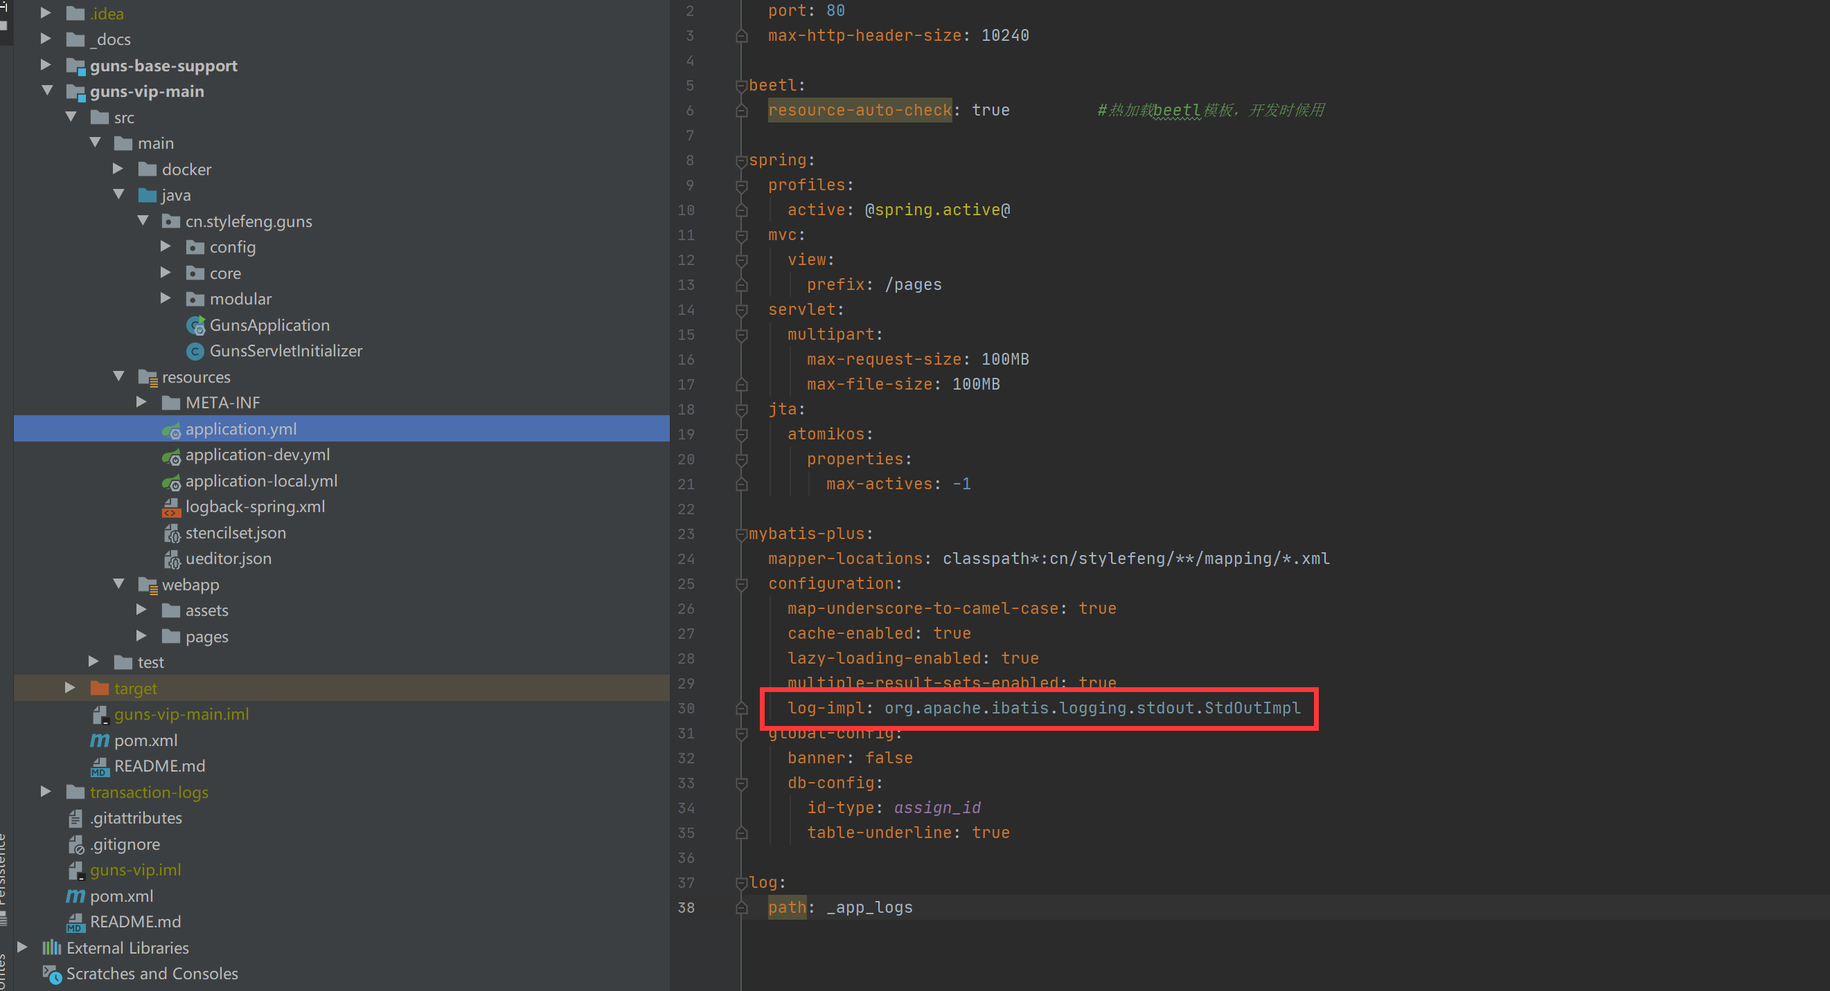Collapse the guns-vip-main module
Viewport: 1830px width, 991px height.
[47, 91]
